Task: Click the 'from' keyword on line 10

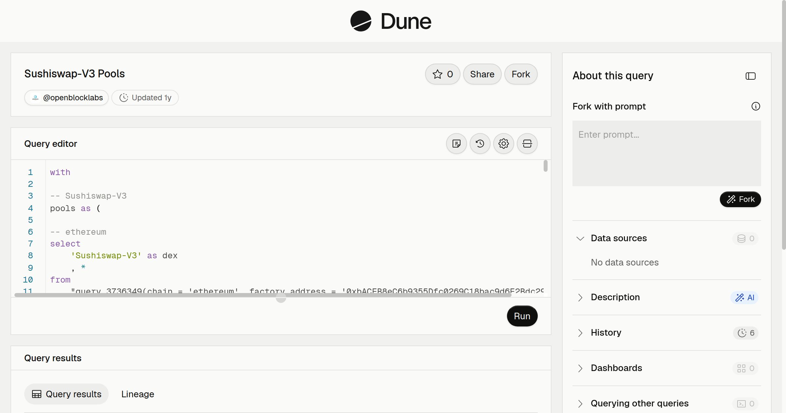Action: pos(60,280)
